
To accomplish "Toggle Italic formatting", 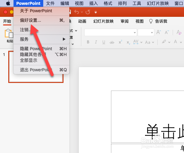I will coord(96,42).
